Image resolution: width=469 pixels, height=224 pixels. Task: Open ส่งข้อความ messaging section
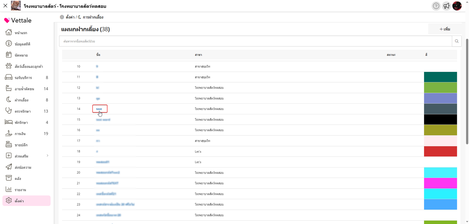pos(23,167)
